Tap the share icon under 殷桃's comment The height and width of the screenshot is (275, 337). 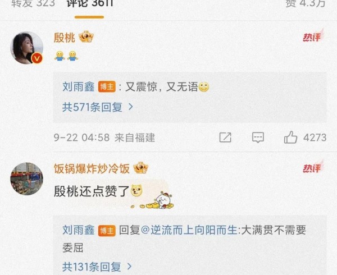click(225, 137)
